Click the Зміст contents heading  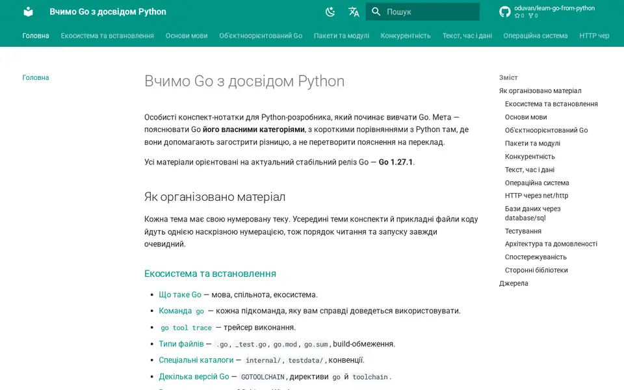pyautogui.click(x=508, y=77)
